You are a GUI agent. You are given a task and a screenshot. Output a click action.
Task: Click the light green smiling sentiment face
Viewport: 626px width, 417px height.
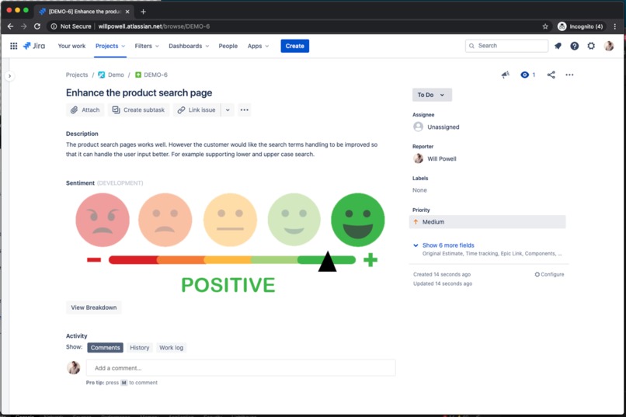click(294, 220)
